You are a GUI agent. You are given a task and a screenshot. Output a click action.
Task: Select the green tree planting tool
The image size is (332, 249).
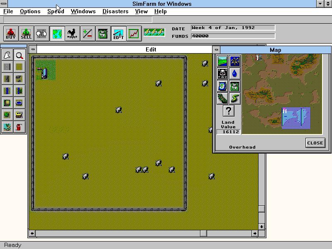[x=7, y=115]
